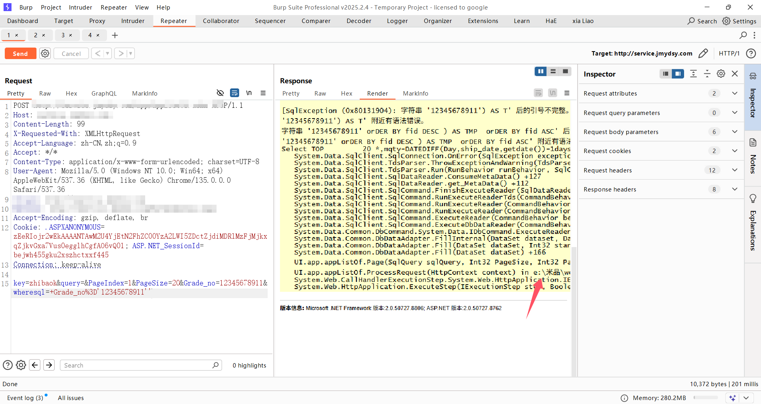Open help icon next to HTTP/1
761x404 pixels.
[751, 54]
